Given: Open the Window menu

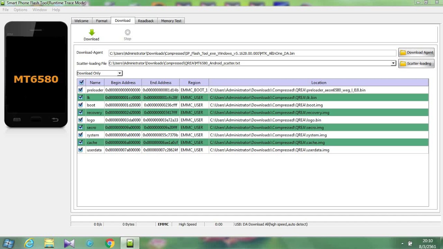Looking at the screenshot, I should pos(40,10).
